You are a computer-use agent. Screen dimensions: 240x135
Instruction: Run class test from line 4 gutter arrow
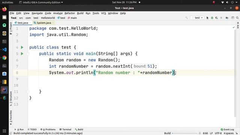[22, 47]
